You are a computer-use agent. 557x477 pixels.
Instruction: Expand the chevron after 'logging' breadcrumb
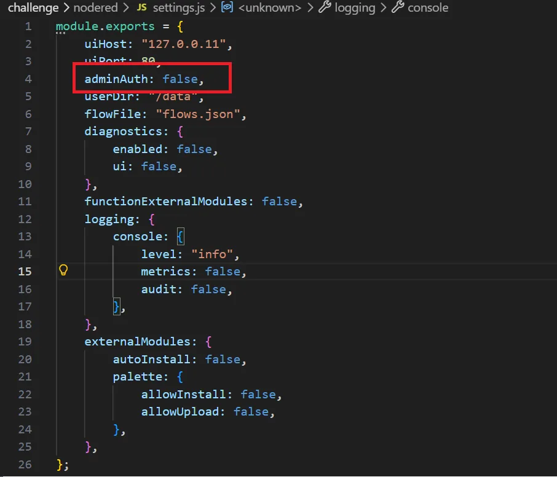coord(383,7)
